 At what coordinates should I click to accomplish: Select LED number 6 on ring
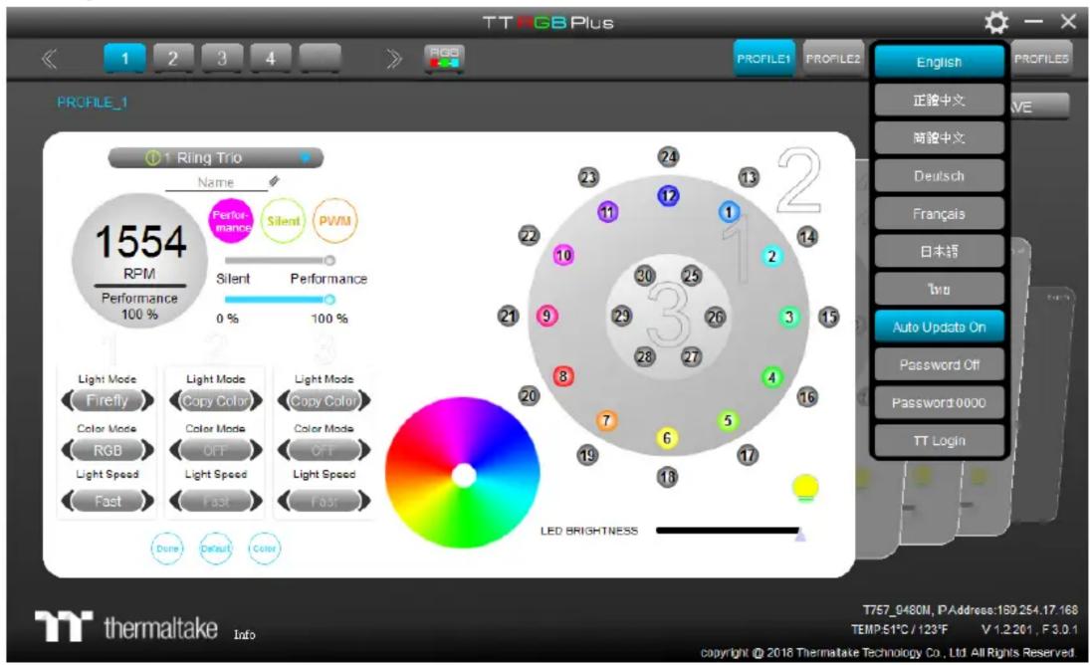point(667,438)
